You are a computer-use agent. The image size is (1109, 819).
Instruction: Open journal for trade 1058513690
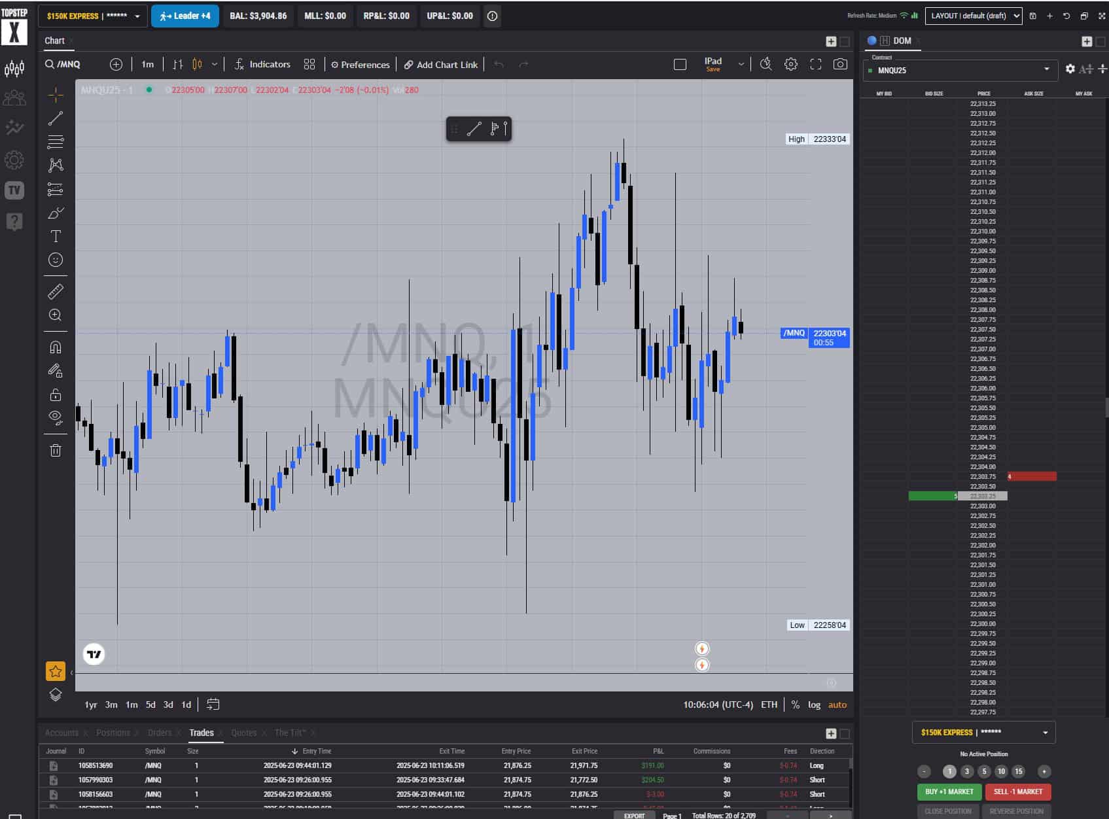(54, 765)
